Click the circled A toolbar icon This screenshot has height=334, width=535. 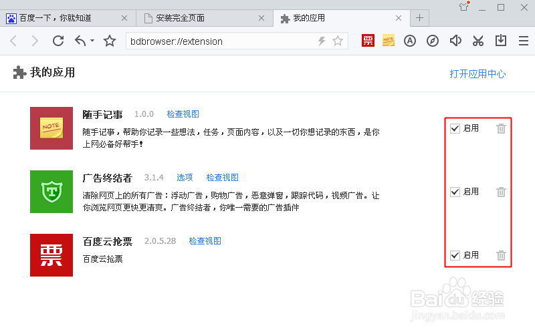coord(410,41)
